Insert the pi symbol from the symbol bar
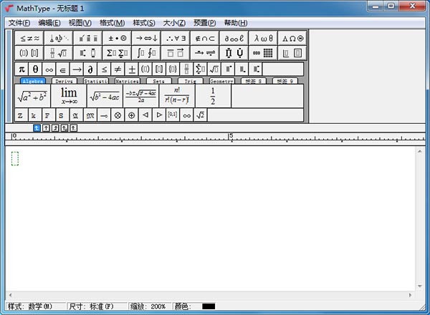 tap(21, 69)
